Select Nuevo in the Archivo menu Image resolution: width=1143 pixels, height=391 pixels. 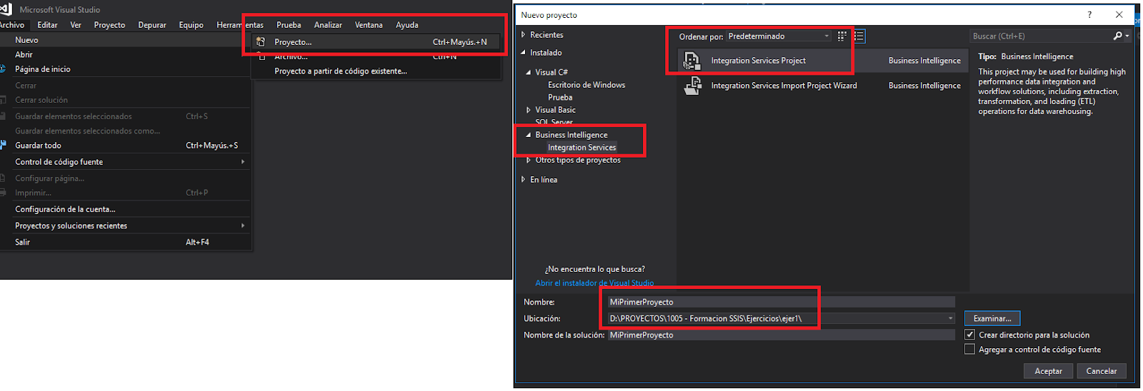pos(125,40)
